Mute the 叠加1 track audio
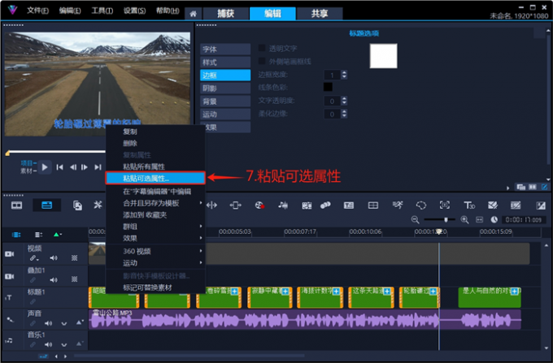The image size is (553, 363). coord(54,280)
